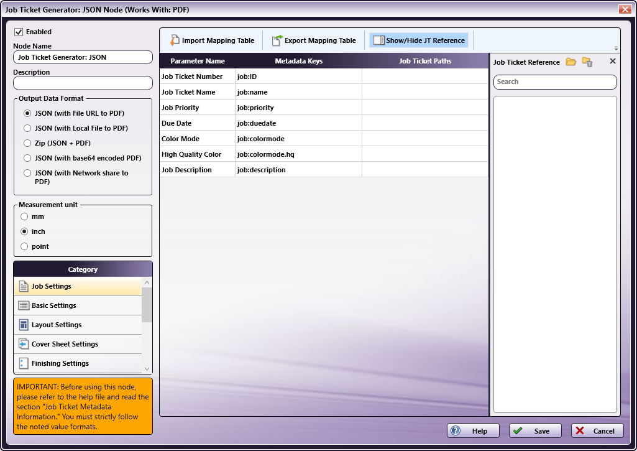Choose mm as measurement unit
The image size is (637, 451).
[24, 216]
